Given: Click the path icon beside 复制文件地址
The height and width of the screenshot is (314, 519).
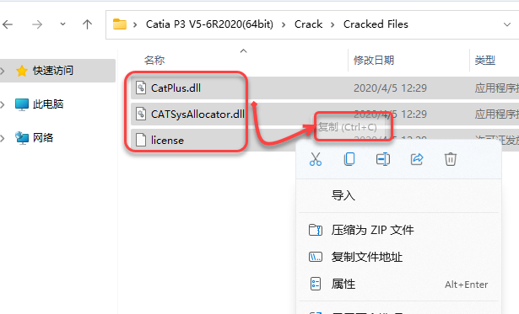Looking at the screenshot, I should (316, 257).
